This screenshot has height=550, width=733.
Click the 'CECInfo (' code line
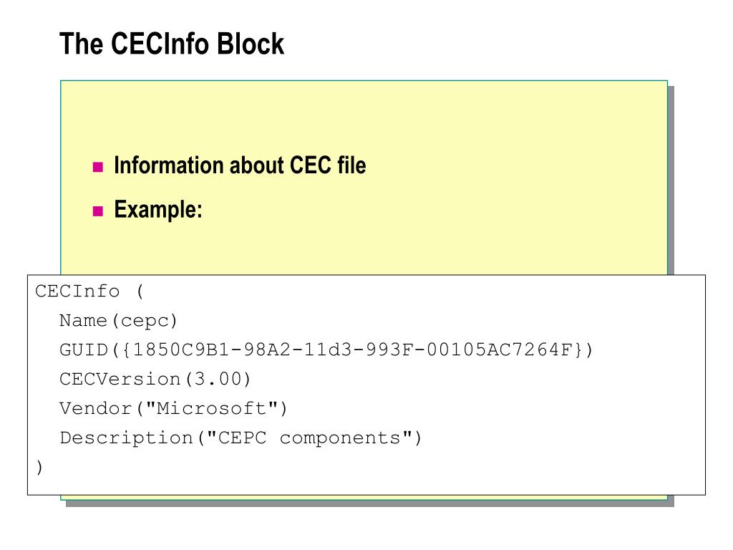[89, 291]
